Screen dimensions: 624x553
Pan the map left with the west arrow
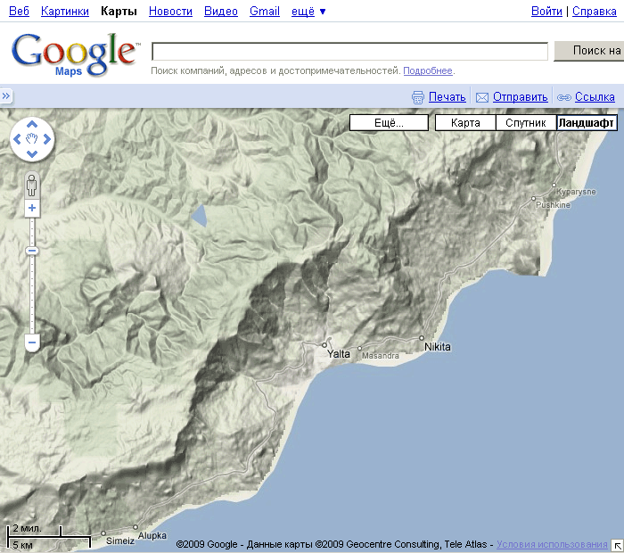(x=17, y=139)
